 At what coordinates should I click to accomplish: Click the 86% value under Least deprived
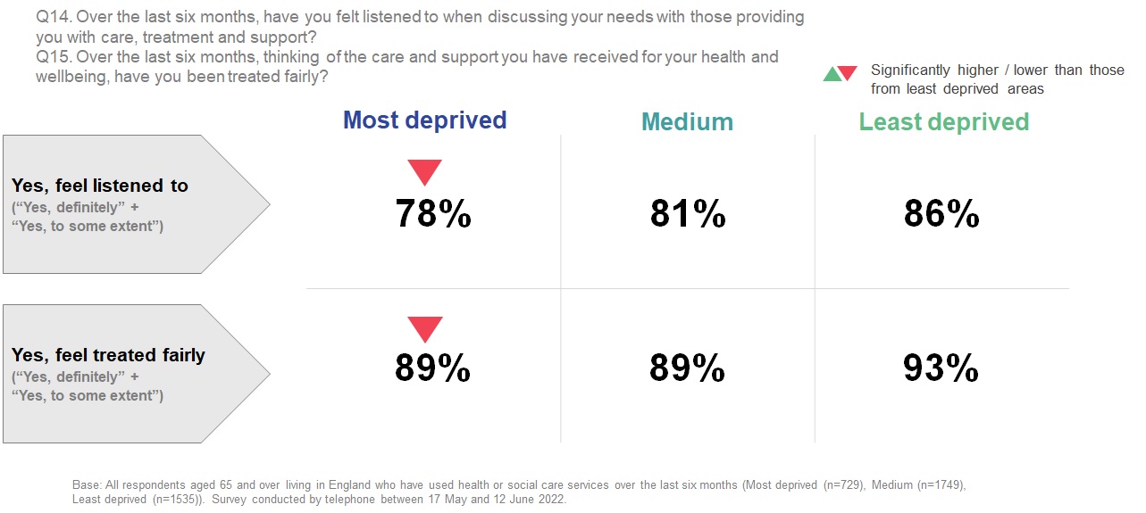tap(941, 214)
